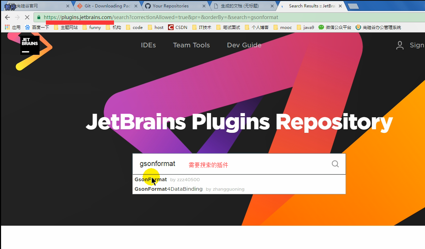425x249 pixels.
Task: Click the JetBrains Plugins Repository heading
Action: pyautogui.click(x=239, y=122)
